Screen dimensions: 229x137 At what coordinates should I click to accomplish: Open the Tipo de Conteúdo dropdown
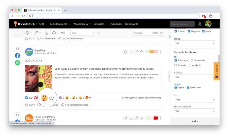(194, 111)
